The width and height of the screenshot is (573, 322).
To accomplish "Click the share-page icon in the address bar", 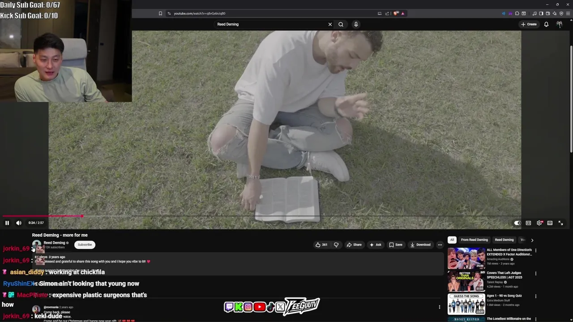I will pyautogui.click(x=387, y=13).
